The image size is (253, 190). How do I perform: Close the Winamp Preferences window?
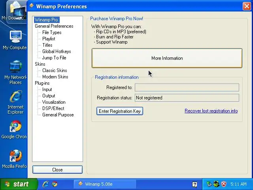(x=247, y=6)
